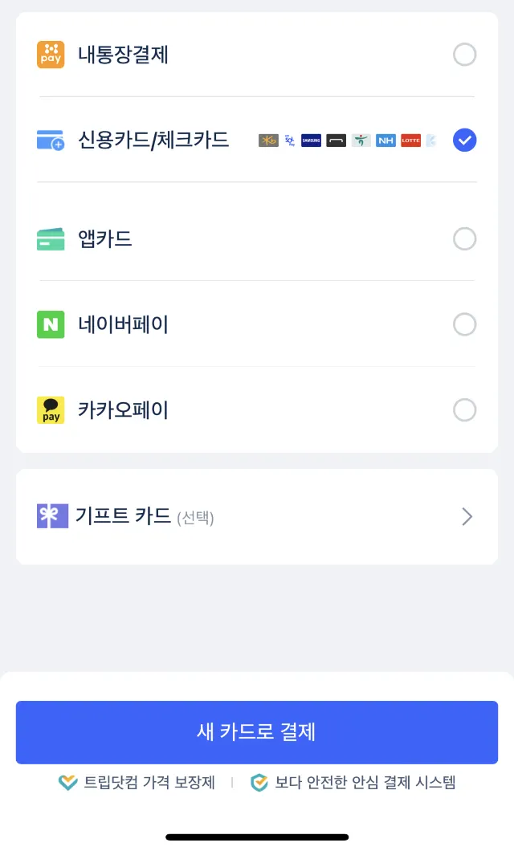The image size is (514, 851).
Task: Click the green 앱카드 card icon
Action: coord(49,238)
